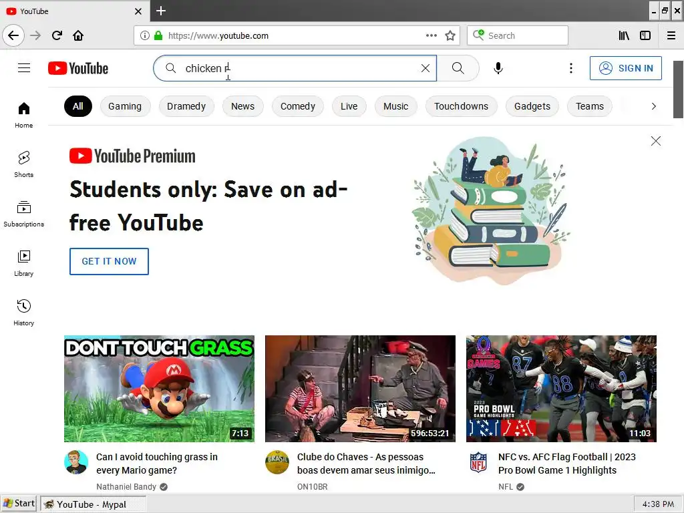Select the Teams filter chip

click(589, 106)
